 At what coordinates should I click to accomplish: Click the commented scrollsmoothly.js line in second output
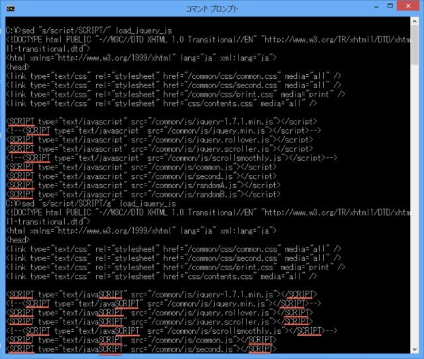pos(172,329)
